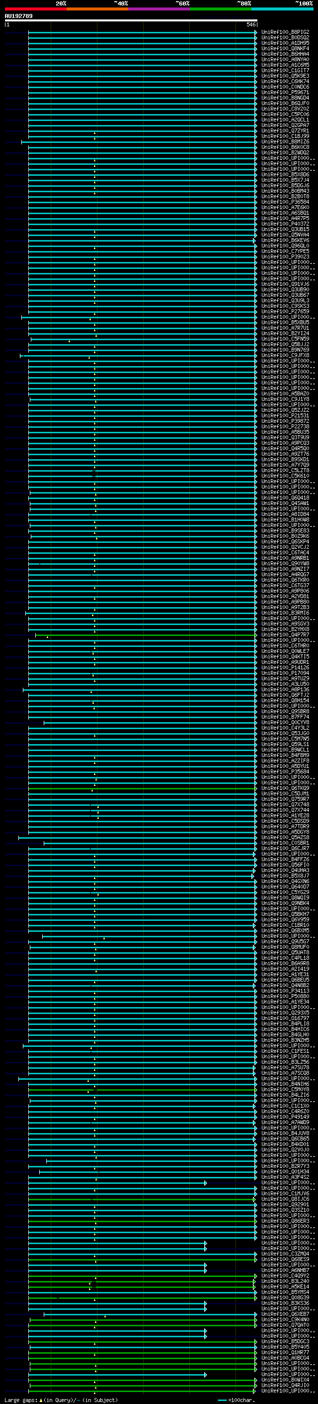Select hit UniRef100_B8PIG2
Screen dimensions: 318x1404
coord(285,32)
